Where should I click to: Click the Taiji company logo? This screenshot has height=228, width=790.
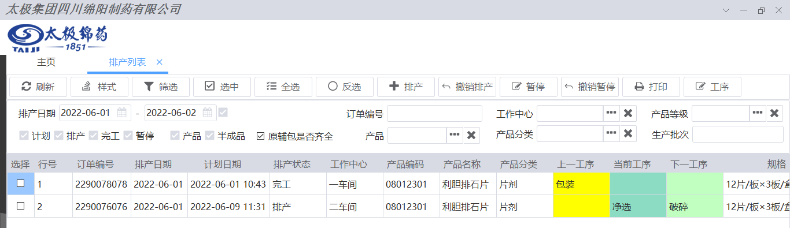pos(57,39)
